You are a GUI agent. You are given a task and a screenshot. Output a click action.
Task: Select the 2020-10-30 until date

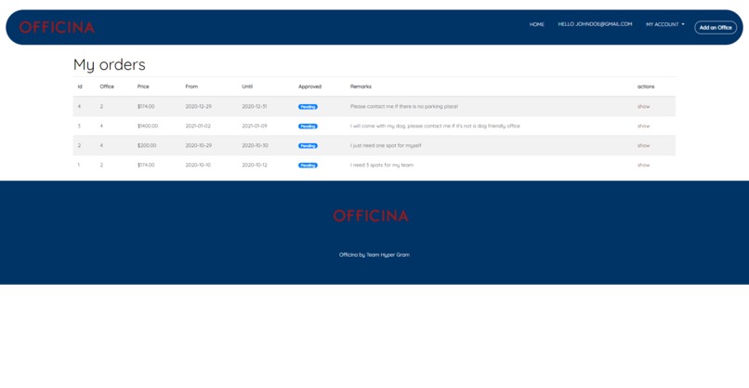255,145
